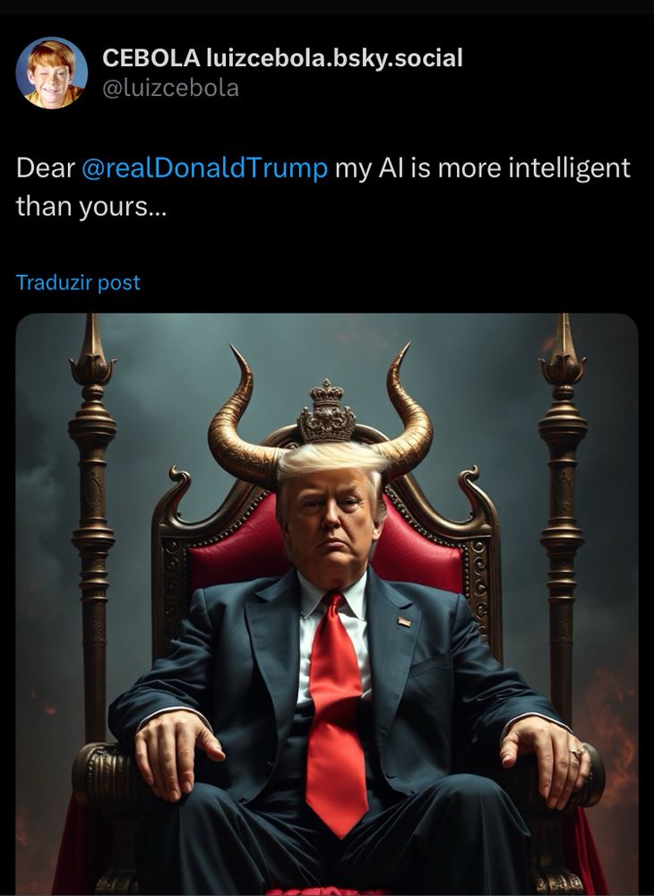Open the @luizcebola handle

click(170, 89)
